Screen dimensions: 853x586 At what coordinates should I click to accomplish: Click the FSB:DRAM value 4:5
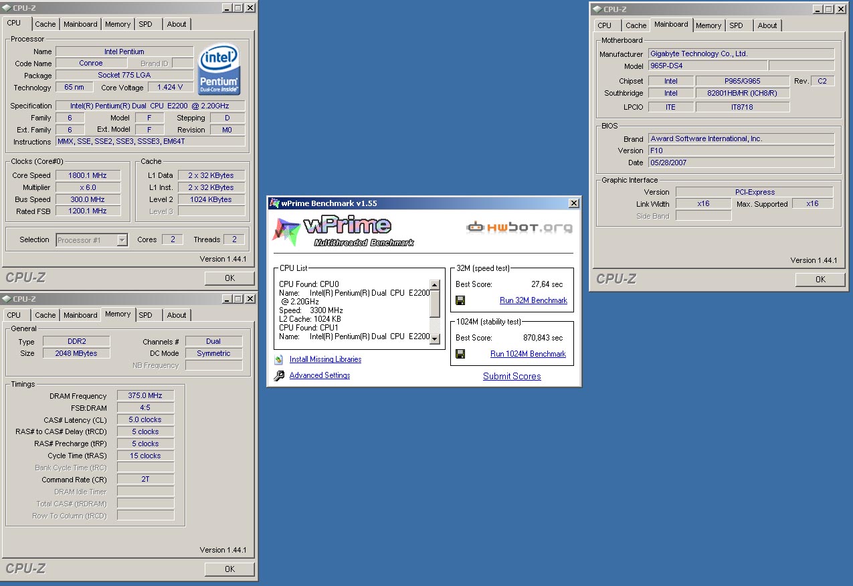pos(145,408)
